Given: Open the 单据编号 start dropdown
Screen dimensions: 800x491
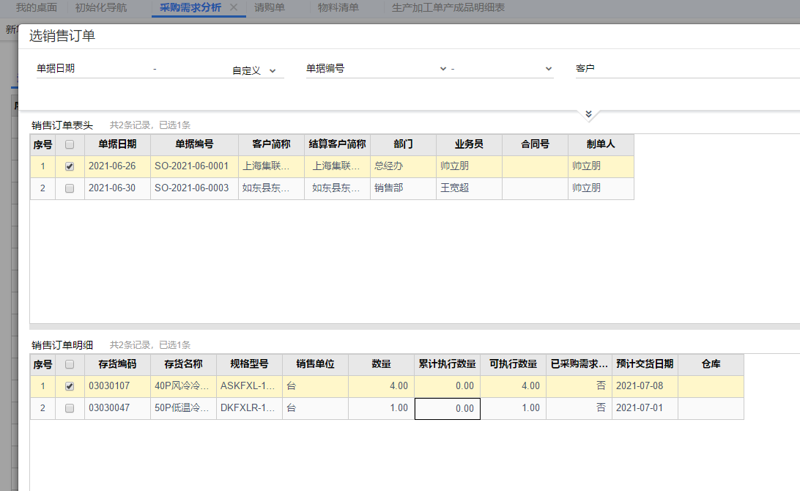Looking at the screenshot, I should point(442,68).
